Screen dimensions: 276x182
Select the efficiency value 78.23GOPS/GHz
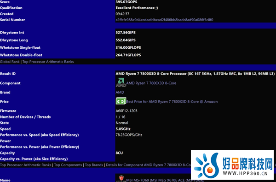(129, 135)
